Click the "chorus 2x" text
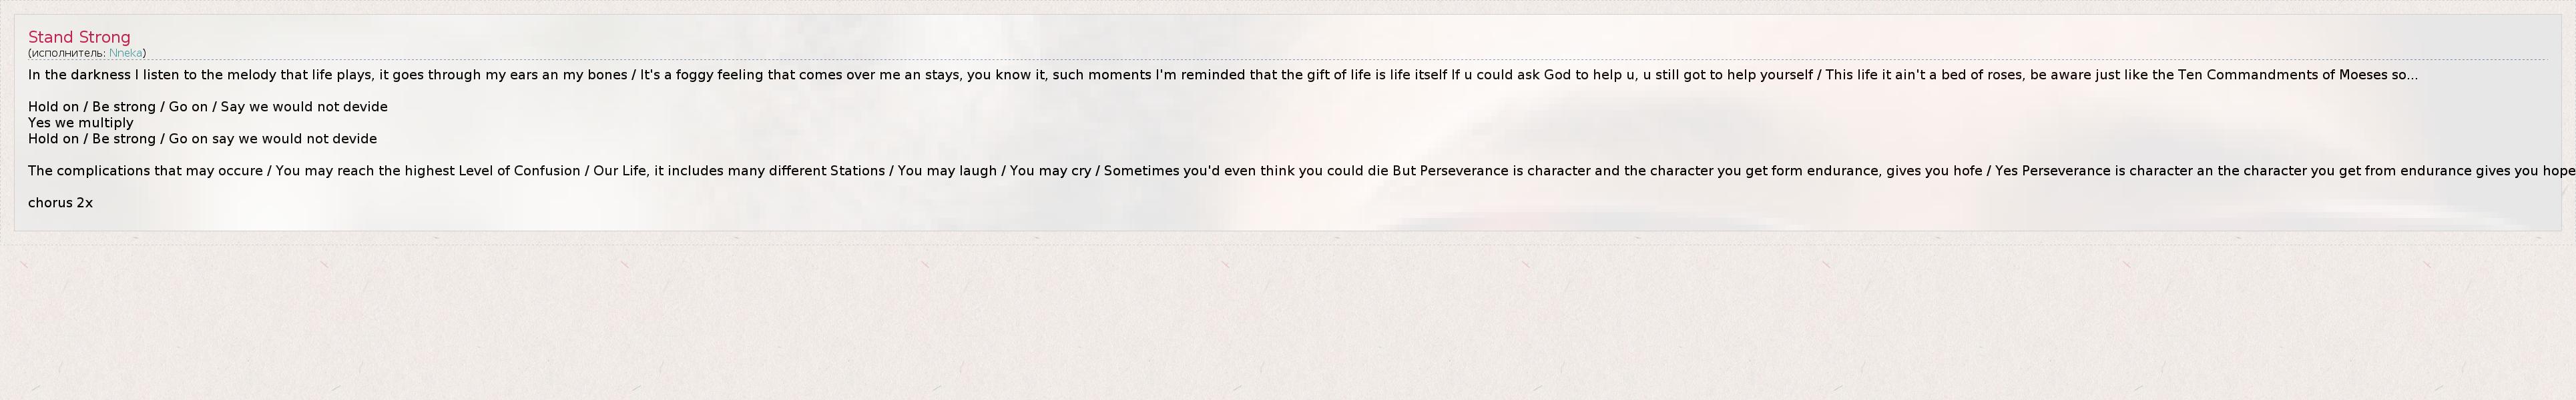Image resolution: width=2576 pixels, height=400 pixels. pos(60,203)
